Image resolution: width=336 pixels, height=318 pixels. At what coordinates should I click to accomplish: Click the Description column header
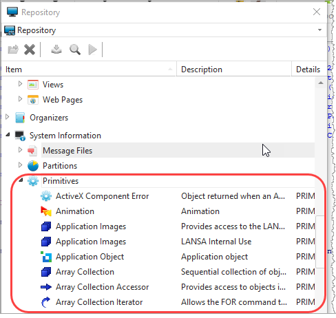point(234,70)
